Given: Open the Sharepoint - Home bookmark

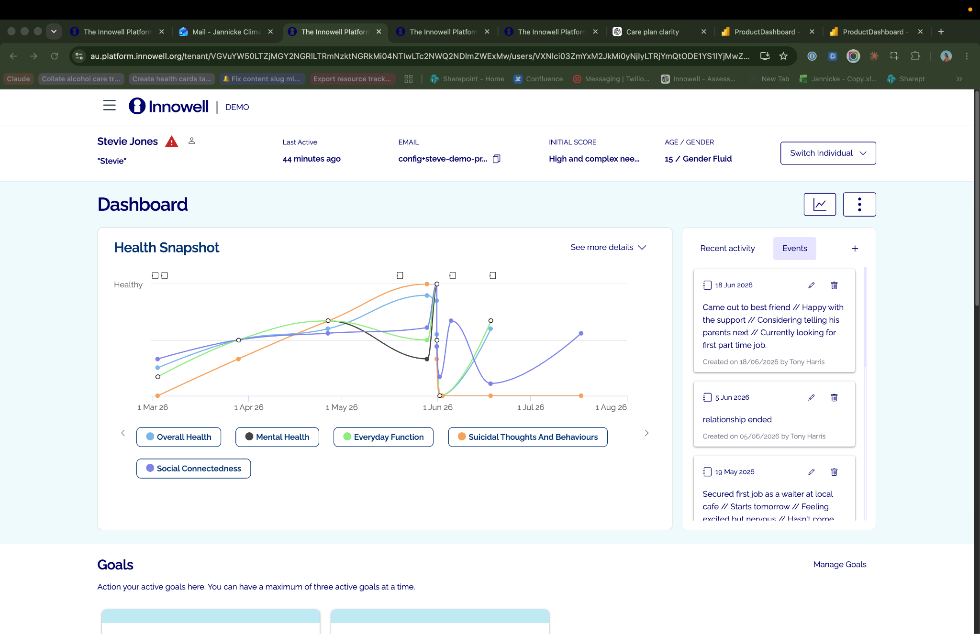Looking at the screenshot, I should [467, 79].
